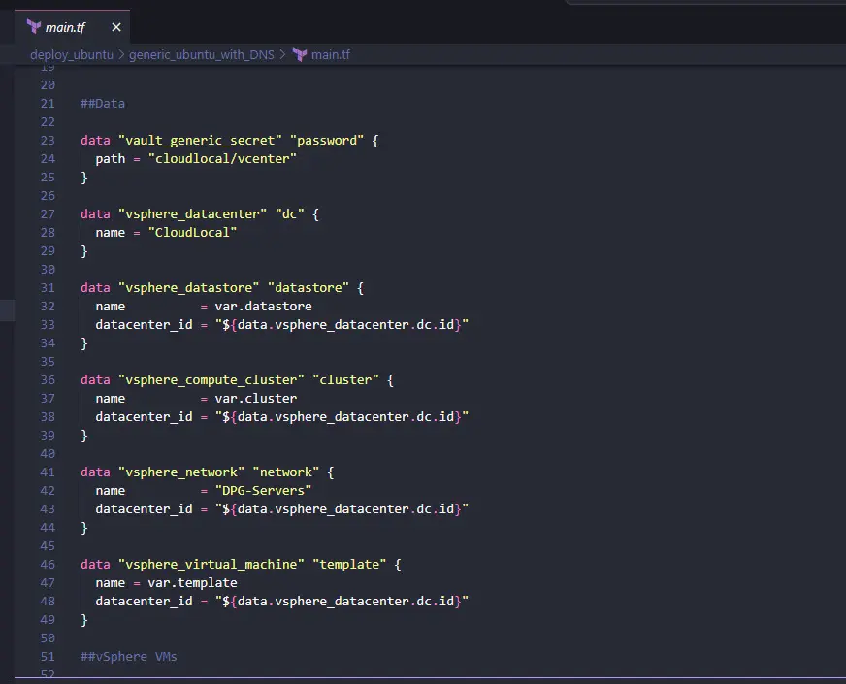
Task: Click the "CloudLocal" datacenter name value
Action: [x=192, y=232]
